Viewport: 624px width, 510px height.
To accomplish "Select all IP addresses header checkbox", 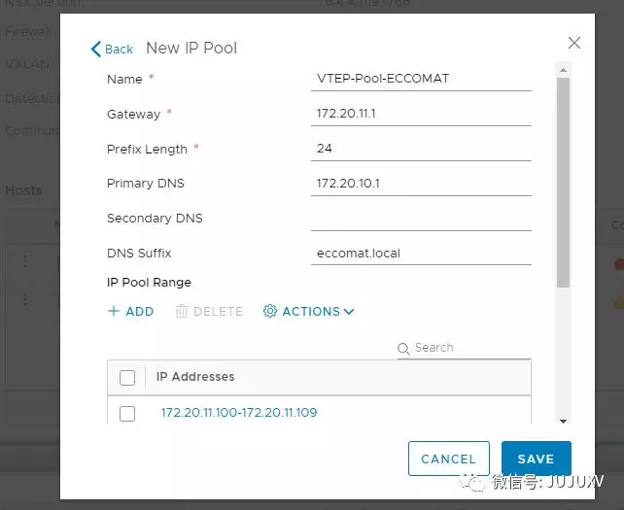I will tap(127, 378).
